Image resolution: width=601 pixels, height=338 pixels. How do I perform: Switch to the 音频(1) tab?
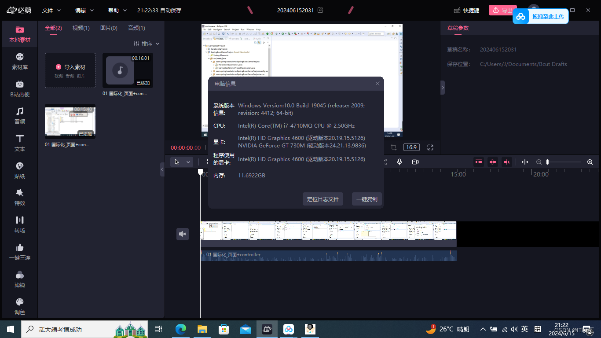coord(136,28)
